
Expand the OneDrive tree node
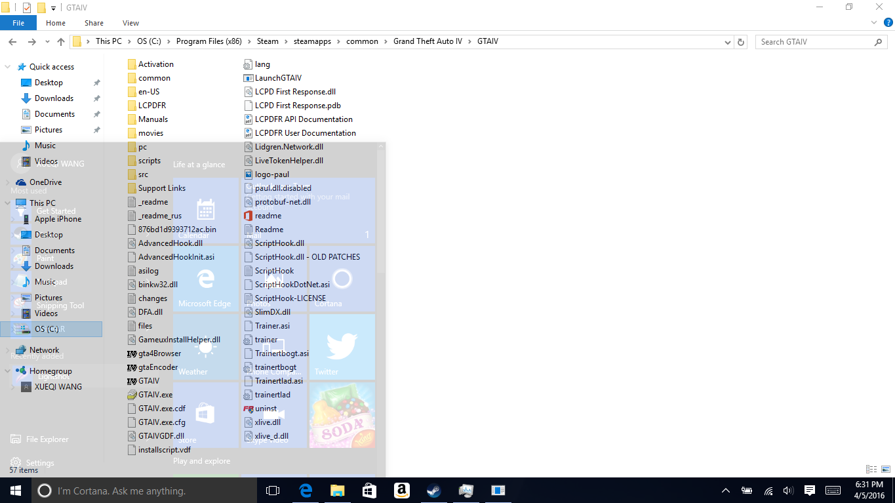tap(8, 182)
